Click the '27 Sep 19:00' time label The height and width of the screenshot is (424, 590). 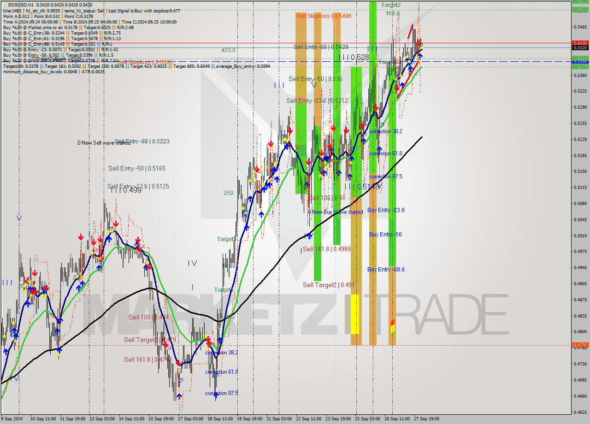[426, 419]
